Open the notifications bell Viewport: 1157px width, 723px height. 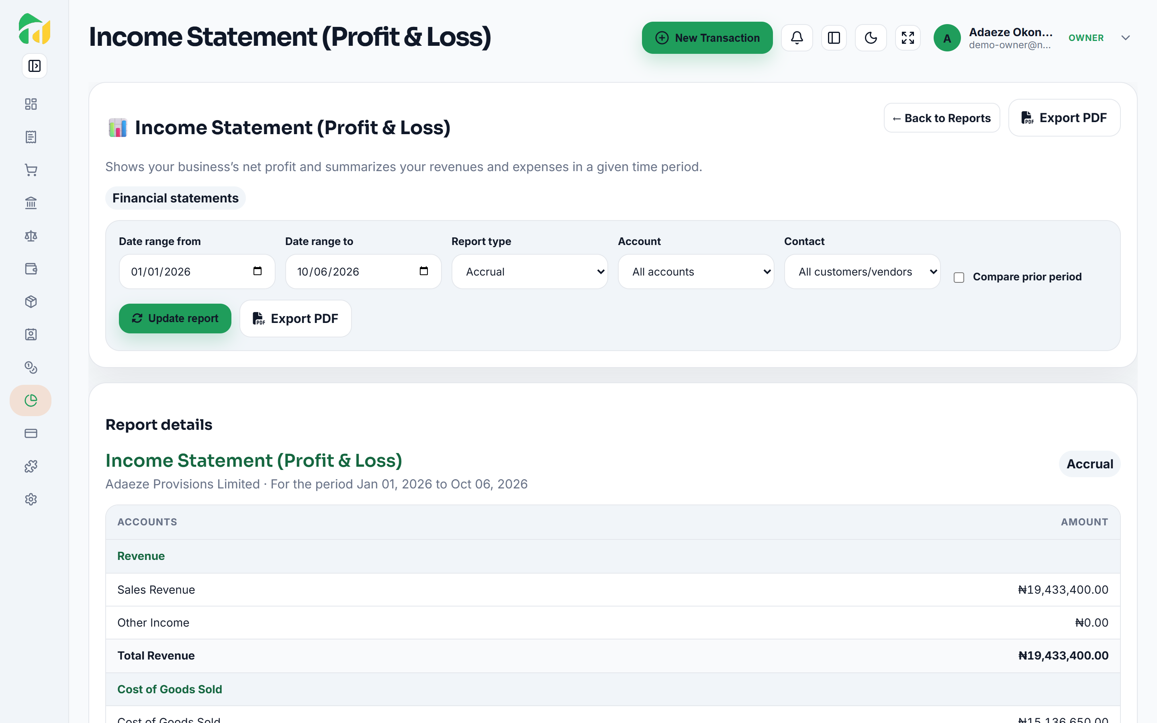coord(797,38)
